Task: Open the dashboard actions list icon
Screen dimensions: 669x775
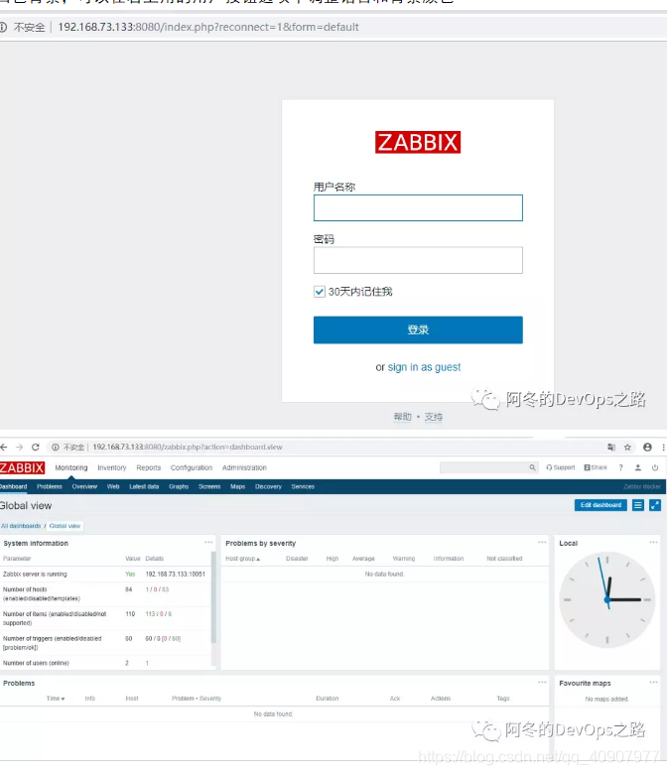Action: [x=638, y=505]
